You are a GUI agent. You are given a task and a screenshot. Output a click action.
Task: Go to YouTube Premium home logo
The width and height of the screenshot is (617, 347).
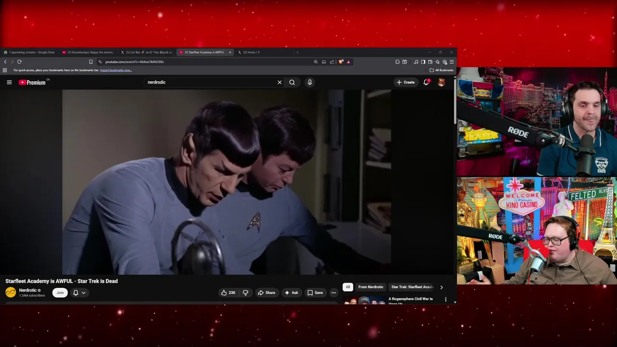(x=32, y=82)
